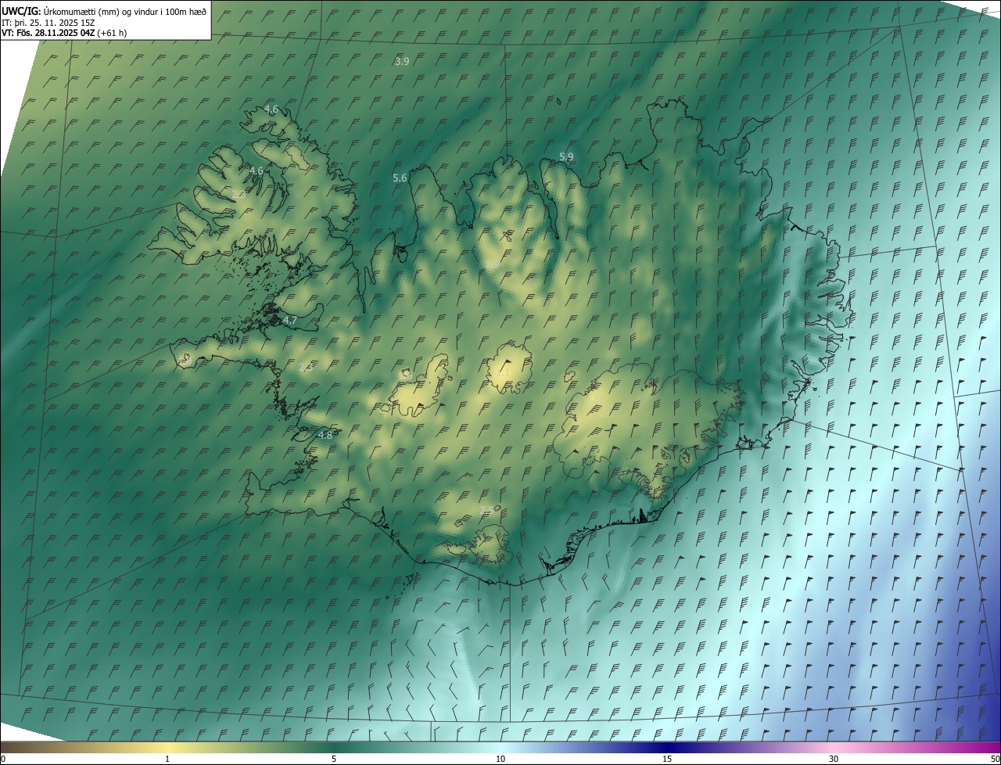This screenshot has height=765, width=1001.
Task: Select the faint 1.9 value in north Iceland
Action: (491, 266)
